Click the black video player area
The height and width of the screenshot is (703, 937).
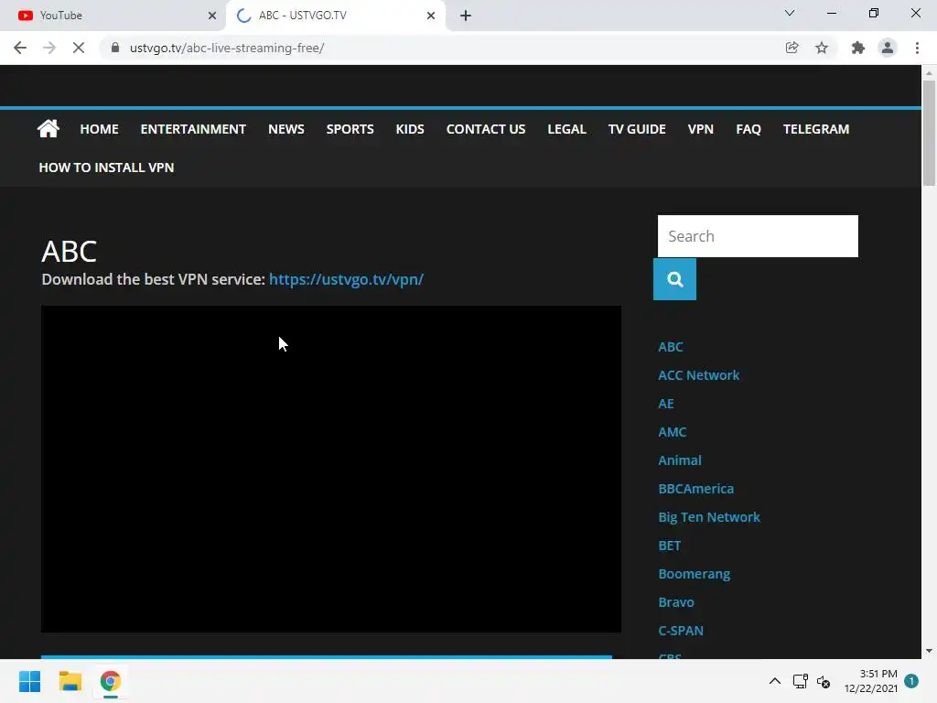[x=331, y=470]
